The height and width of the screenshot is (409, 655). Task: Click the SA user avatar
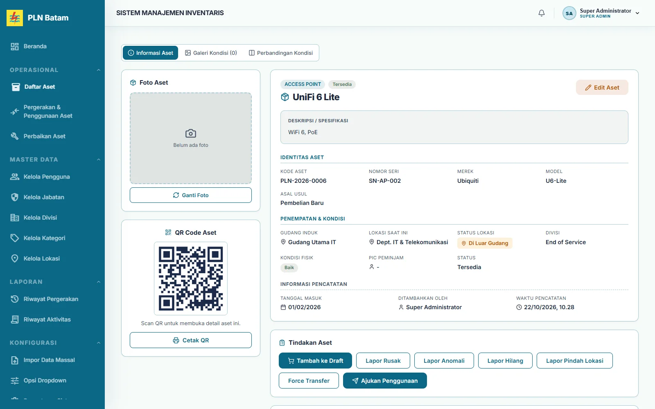tap(569, 13)
